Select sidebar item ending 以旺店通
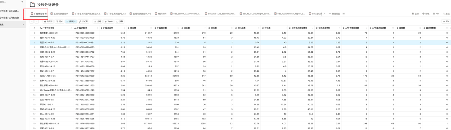 click(10, 11)
